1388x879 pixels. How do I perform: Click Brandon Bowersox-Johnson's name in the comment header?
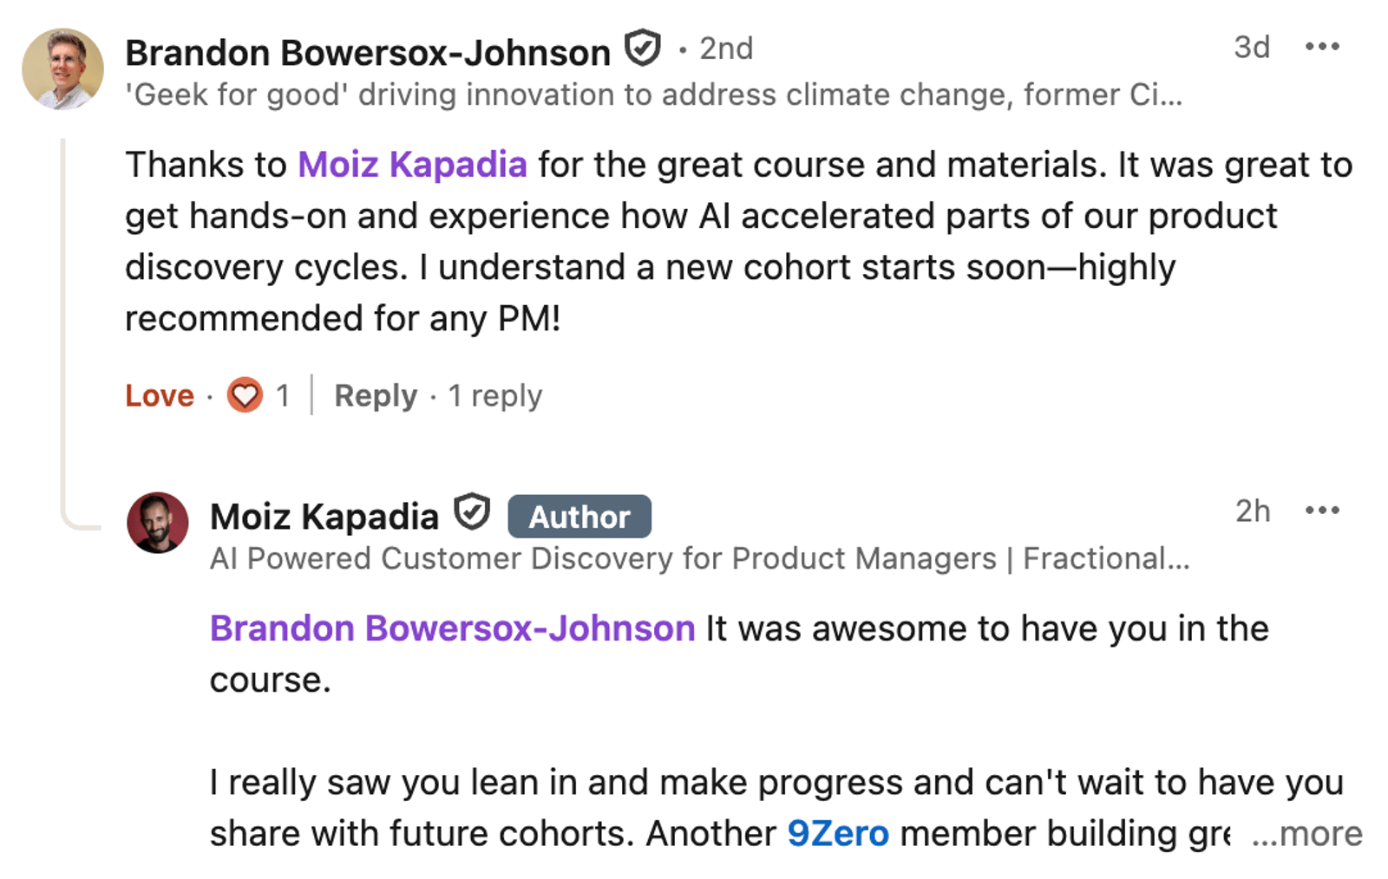pos(368,53)
